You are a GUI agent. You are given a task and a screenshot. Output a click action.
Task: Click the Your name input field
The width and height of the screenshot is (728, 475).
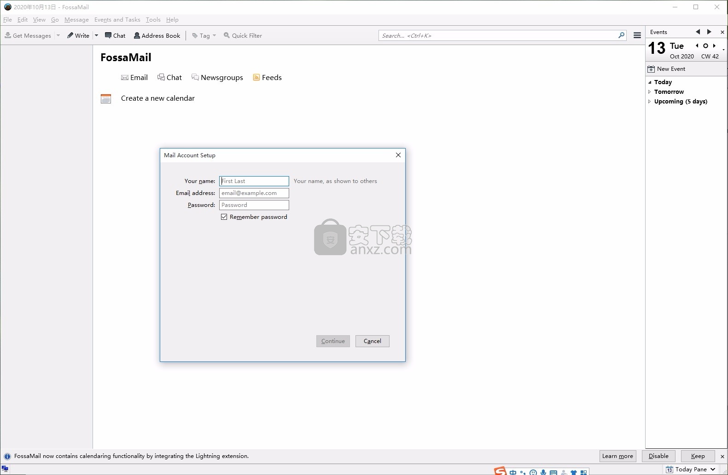[x=254, y=181]
